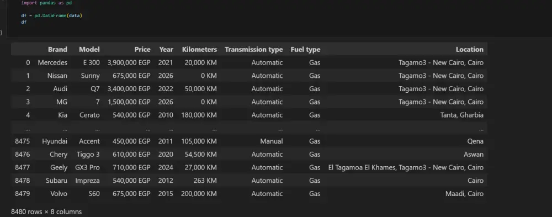
Task: Click the Manual transmission cell
Action: point(272,141)
